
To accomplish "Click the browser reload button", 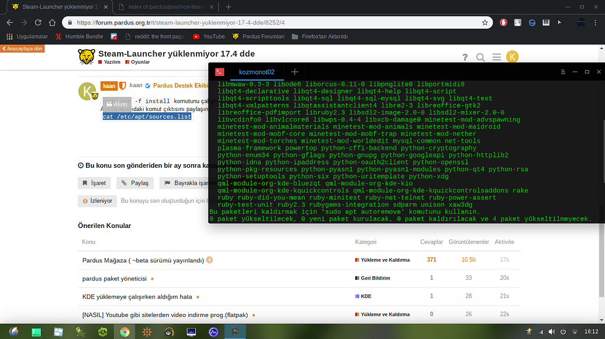I will (x=38, y=23).
